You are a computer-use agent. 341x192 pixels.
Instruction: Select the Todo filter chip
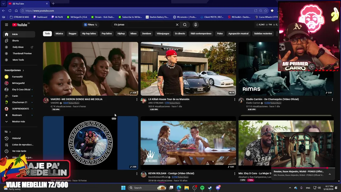pos(47,34)
